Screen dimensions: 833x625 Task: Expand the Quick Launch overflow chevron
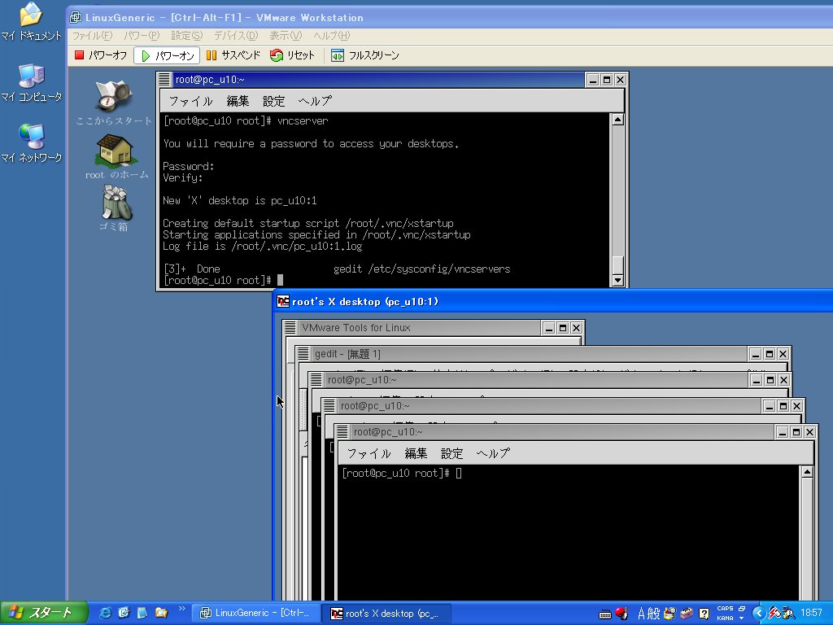click(x=181, y=609)
